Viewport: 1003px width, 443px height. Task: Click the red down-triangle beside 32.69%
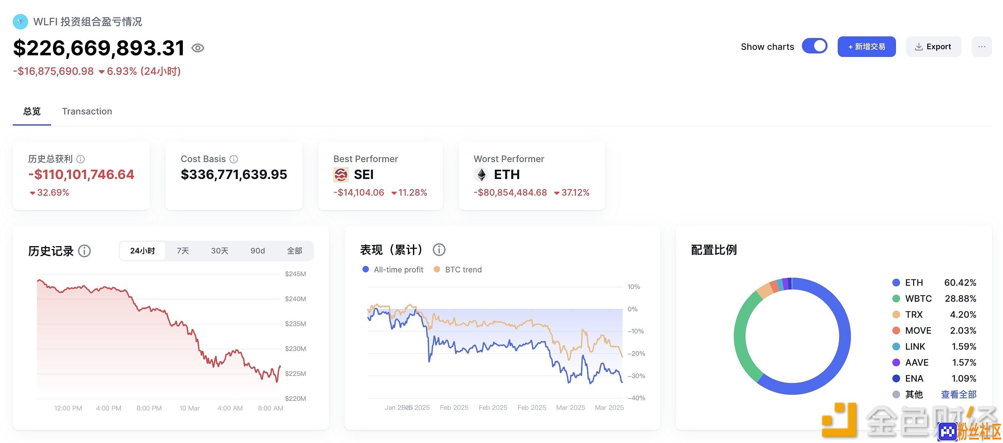33,193
